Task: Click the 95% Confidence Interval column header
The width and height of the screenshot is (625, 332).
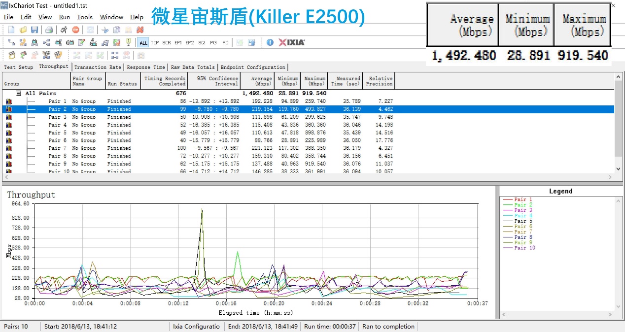Action: [214, 81]
